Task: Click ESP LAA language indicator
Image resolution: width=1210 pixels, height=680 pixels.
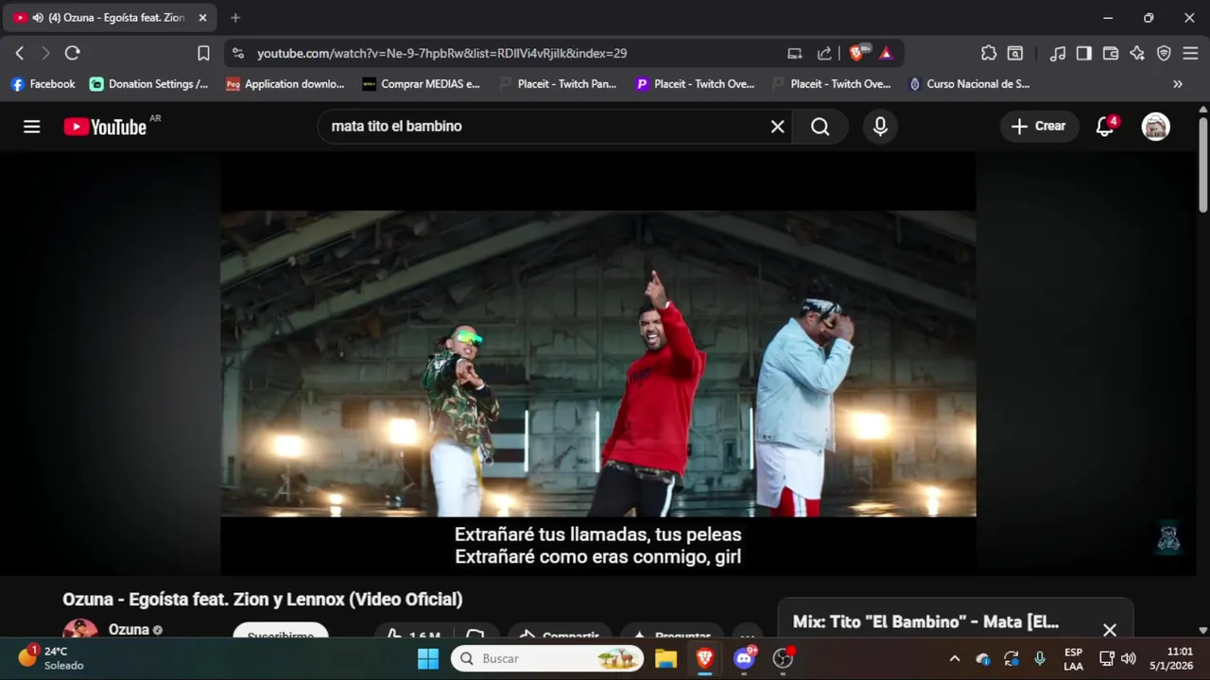Action: pos(1074,658)
